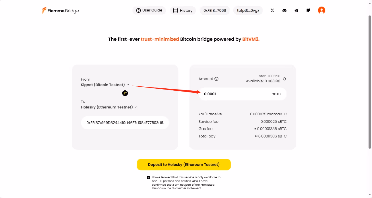Open the Discord community icon
Image resolution: width=372 pixels, height=198 pixels.
click(284, 10)
